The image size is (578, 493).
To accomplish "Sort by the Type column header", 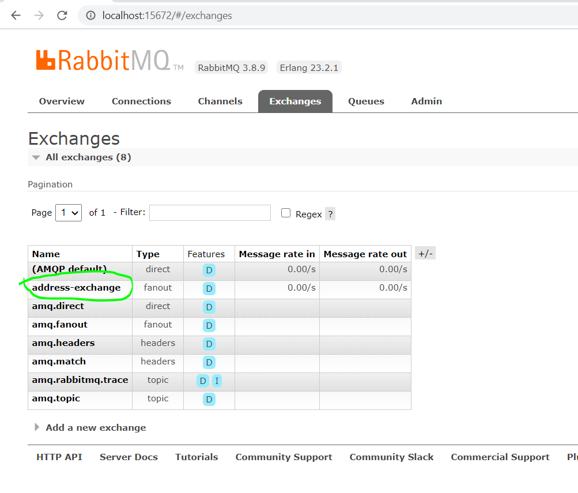I will click(148, 254).
